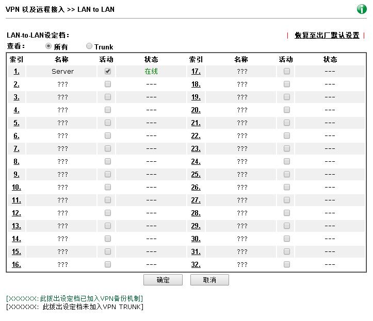Open profile index 21 link

[x=196, y=123]
